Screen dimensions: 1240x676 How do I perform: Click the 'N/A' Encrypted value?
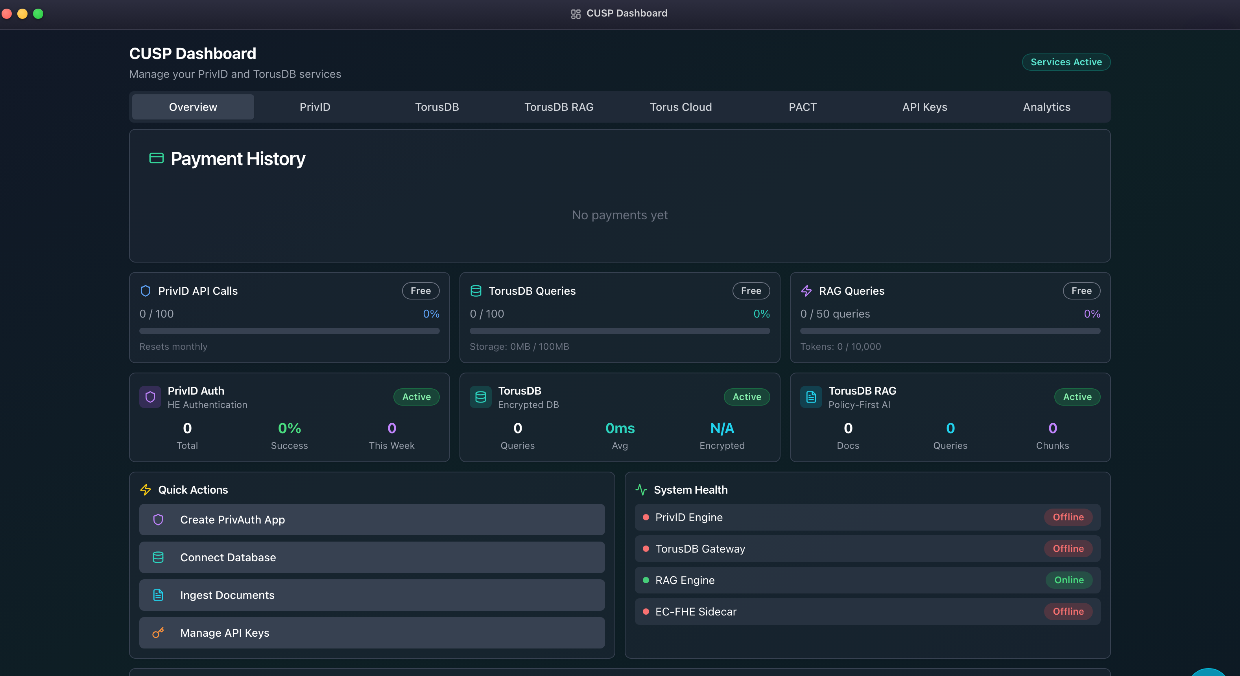tap(722, 428)
